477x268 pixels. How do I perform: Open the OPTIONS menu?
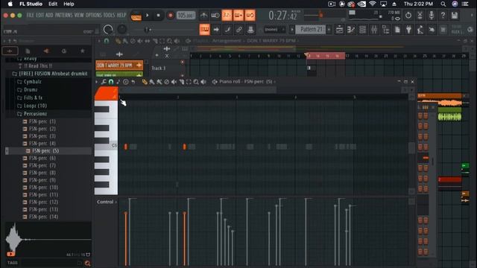point(93,15)
